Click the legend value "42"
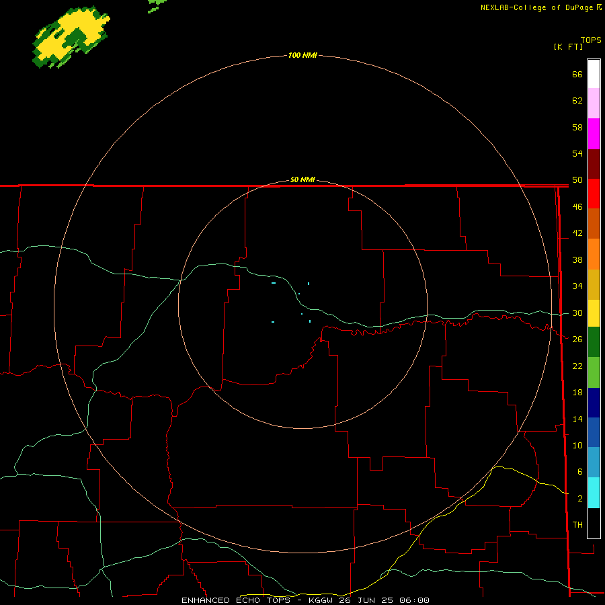Screen dimensions: 605x605 [x=577, y=233]
